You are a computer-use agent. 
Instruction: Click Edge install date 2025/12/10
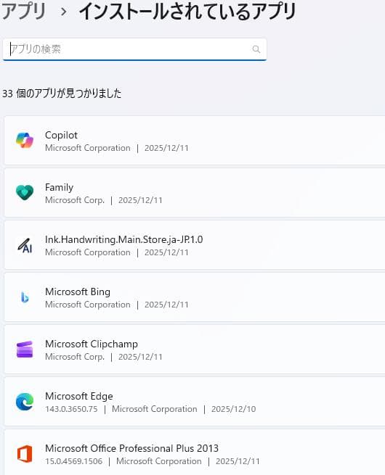click(x=234, y=409)
